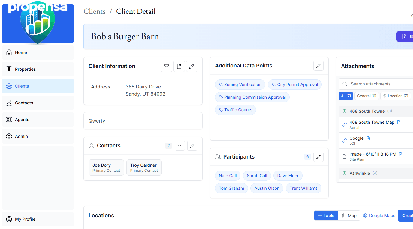Image resolution: width=413 pixels, height=229 pixels.
Task: Switch attachments view to Map
Action: click(349, 215)
